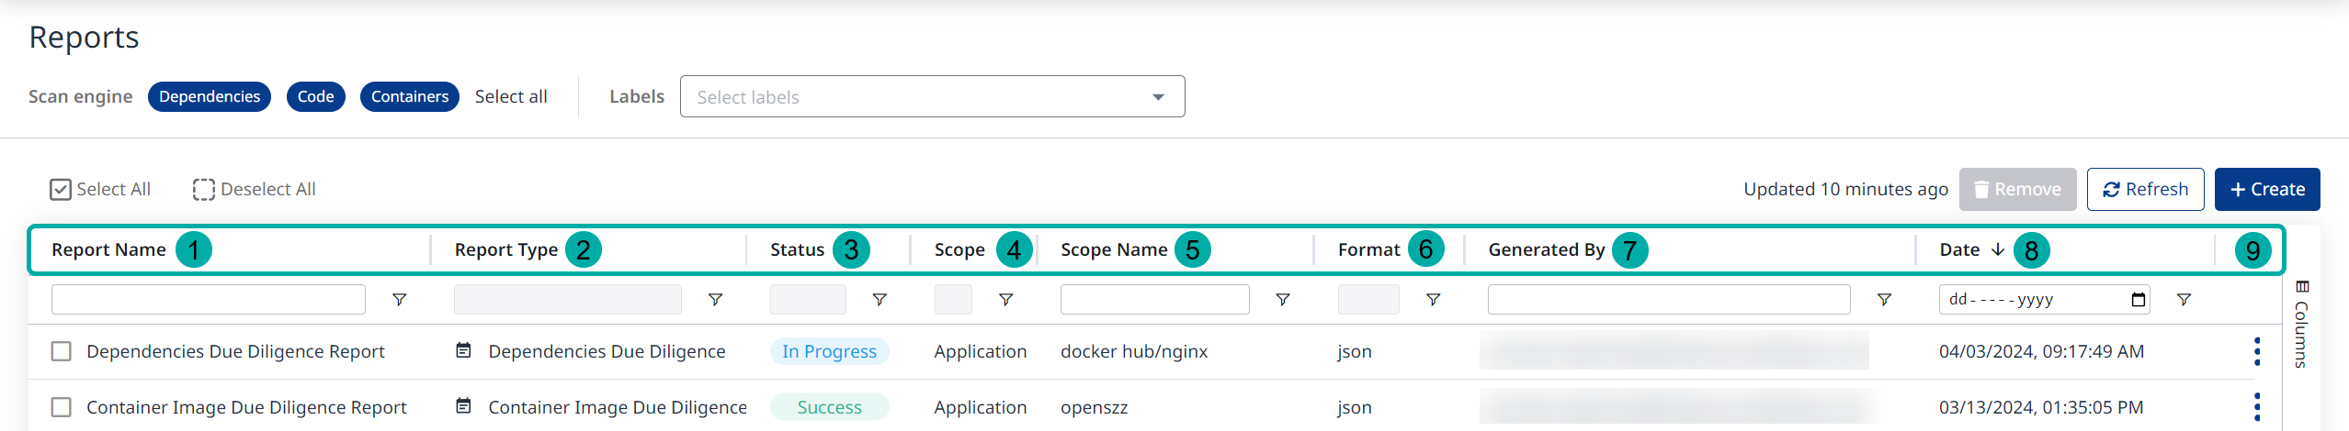Sort by the Report Name column header
Image resolution: width=2349 pixels, height=431 pixels.
(x=108, y=249)
